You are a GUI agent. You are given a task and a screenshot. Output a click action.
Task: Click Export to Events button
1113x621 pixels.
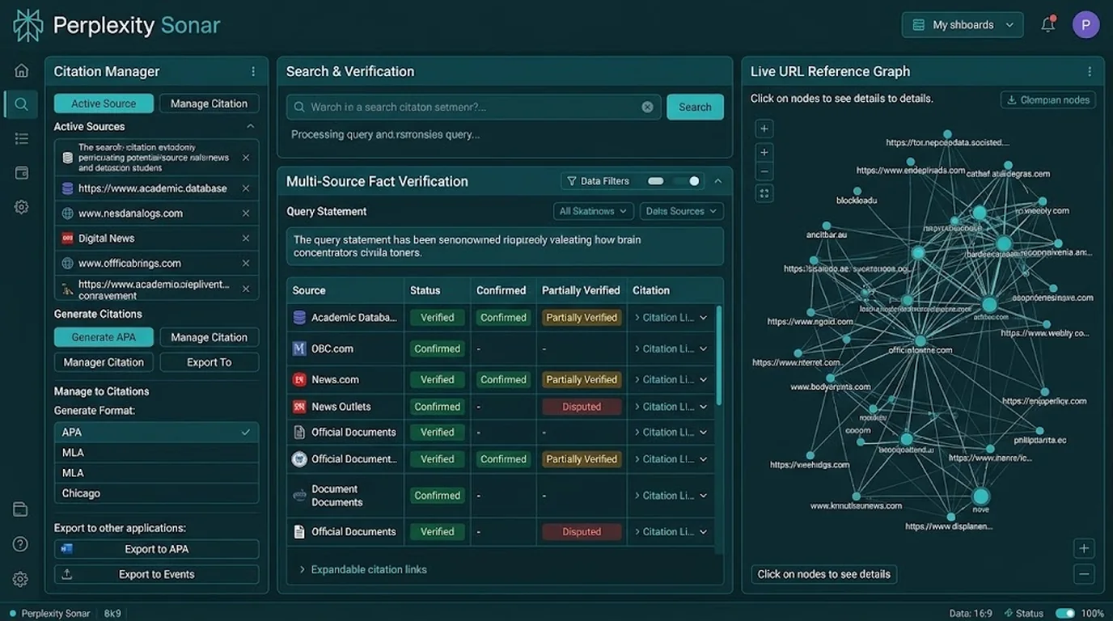pyautogui.click(x=156, y=574)
